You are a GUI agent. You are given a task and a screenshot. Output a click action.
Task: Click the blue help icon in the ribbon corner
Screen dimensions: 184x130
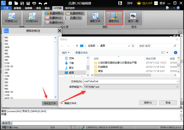[178, 8]
